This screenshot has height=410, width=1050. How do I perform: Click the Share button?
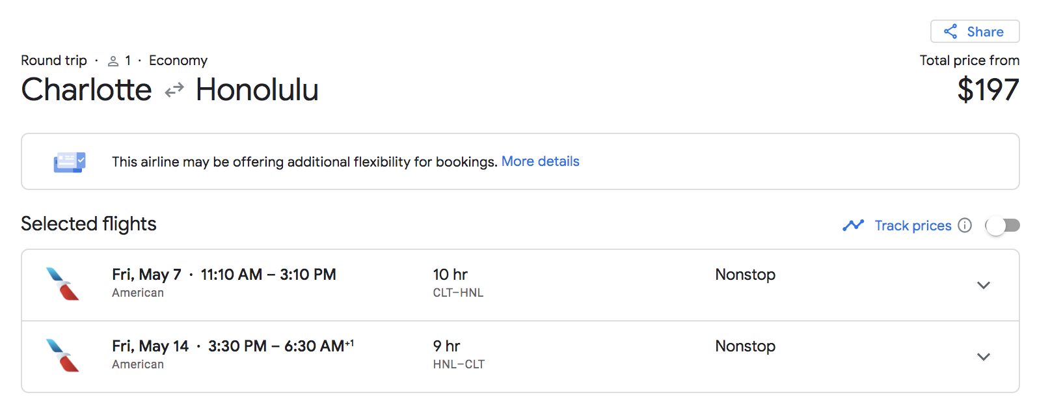coord(975,31)
